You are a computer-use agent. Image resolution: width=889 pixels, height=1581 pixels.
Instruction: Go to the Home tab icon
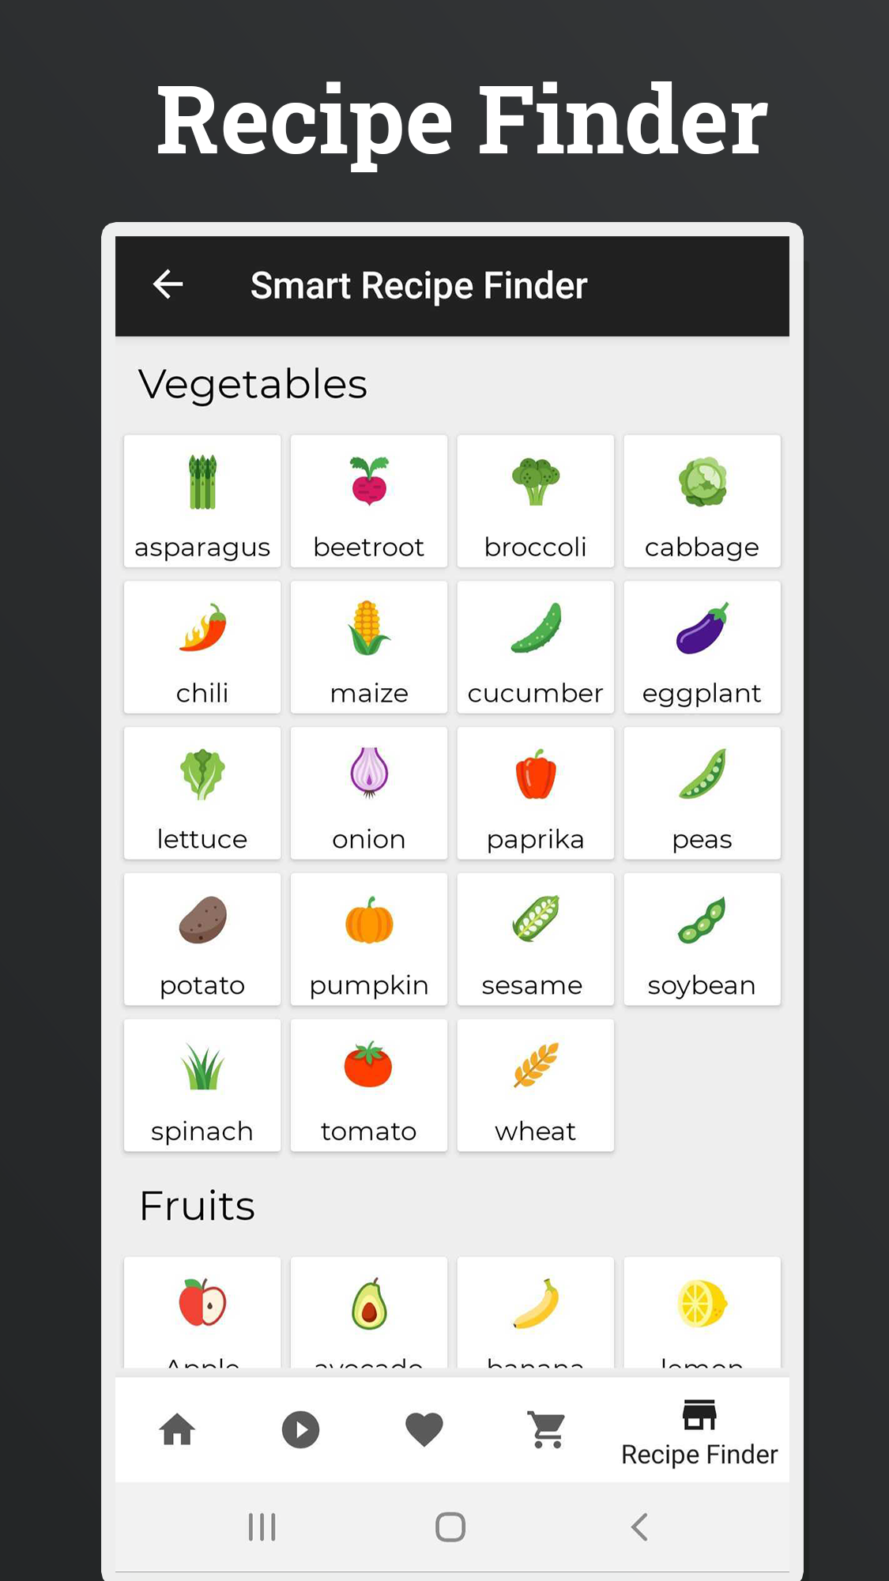(x=177, y=1429)
